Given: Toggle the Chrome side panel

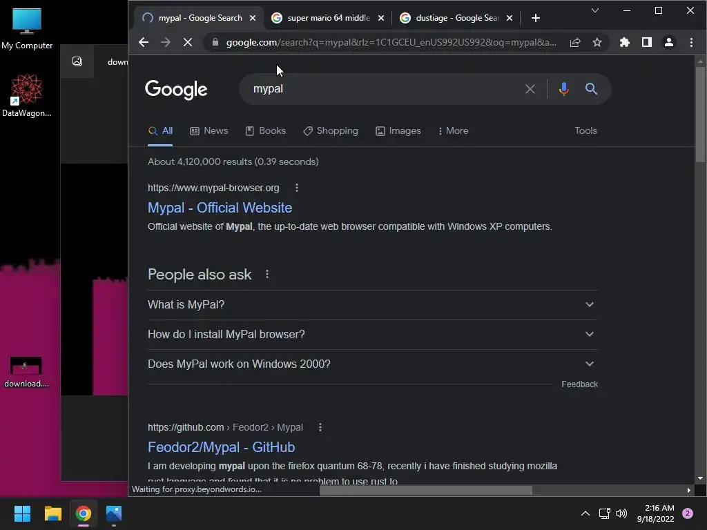Looking at the screenshot, I should pyautogui.click(x=646, y=42).
